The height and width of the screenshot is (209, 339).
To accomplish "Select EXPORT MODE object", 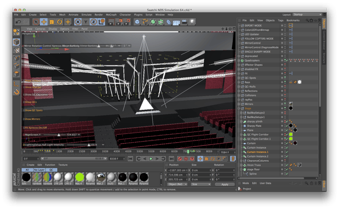I will (253, 25).
